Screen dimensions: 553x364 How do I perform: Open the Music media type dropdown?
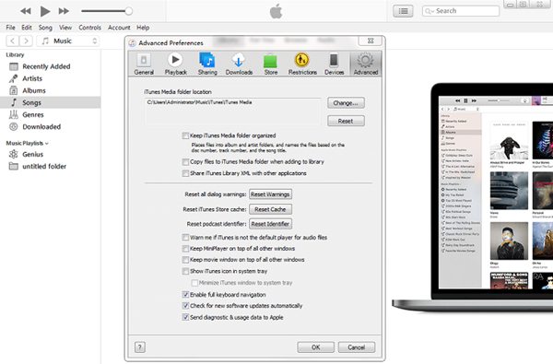coord(67,41)
